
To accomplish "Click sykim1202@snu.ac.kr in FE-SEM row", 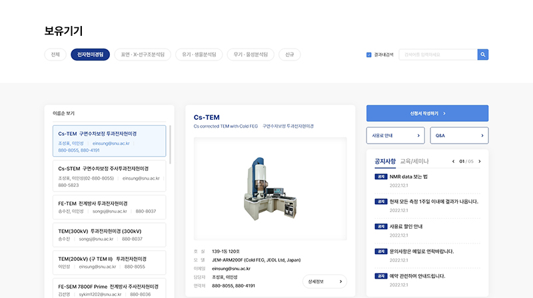I will (100, 294).
